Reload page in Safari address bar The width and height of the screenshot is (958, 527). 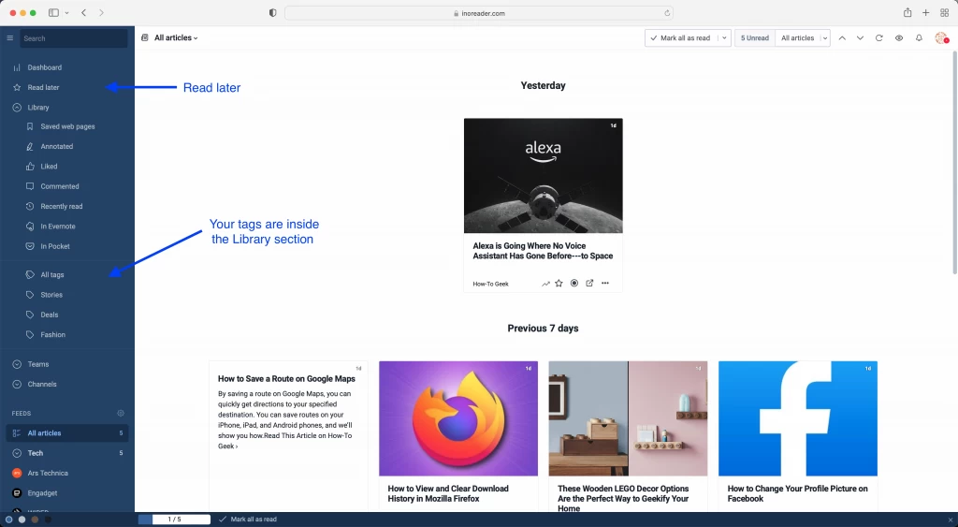(667, 13)
